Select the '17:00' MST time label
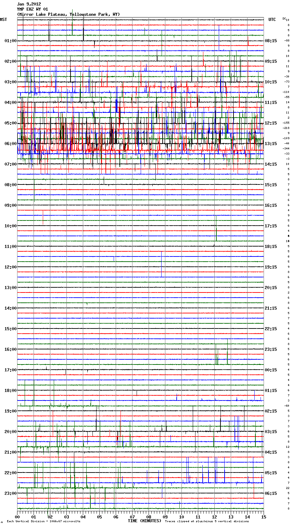This screenshot has height=526, width=291. 11,370
